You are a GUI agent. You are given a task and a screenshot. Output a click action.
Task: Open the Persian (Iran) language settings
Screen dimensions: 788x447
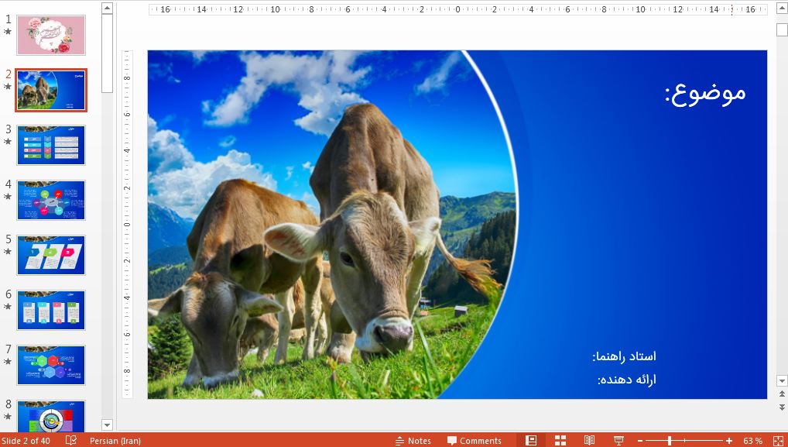[115, 440]
